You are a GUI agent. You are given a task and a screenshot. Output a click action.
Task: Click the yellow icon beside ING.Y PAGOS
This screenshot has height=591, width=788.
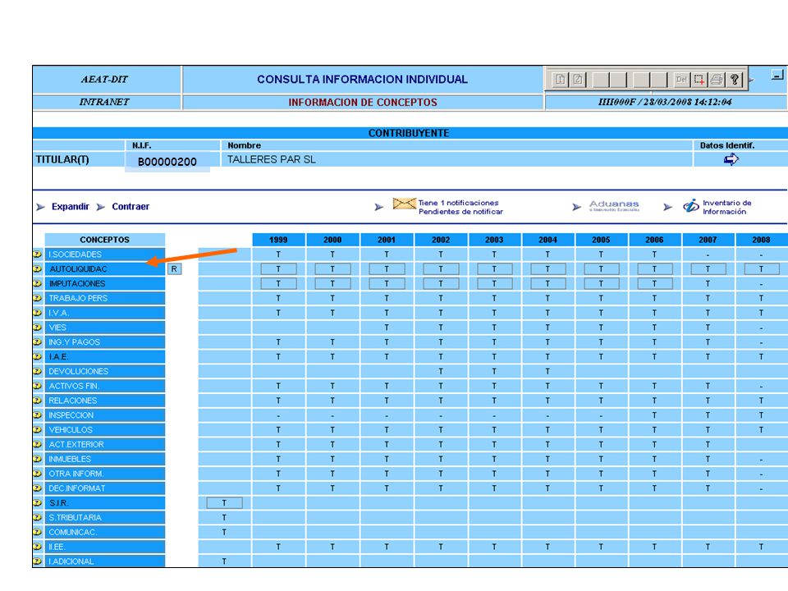click(x=37, y=341)
